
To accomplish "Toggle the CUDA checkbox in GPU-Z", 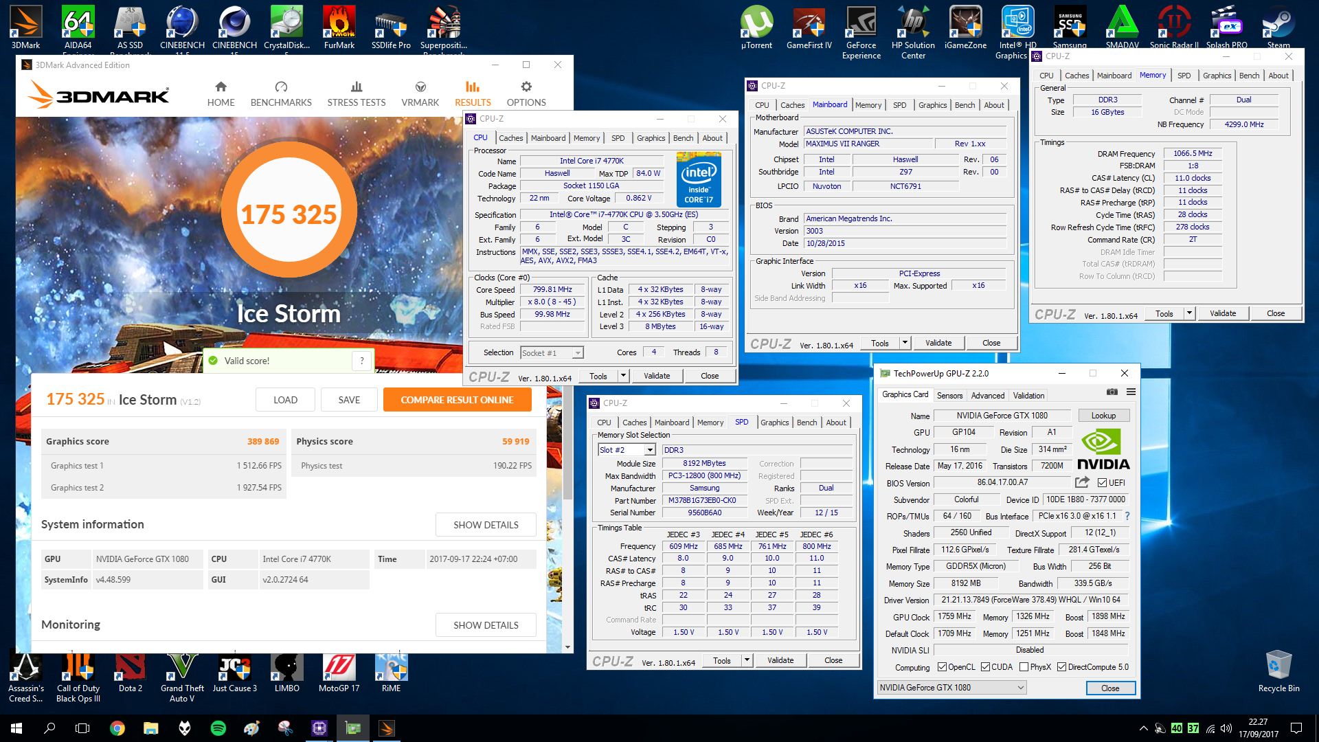I will 985,667.
